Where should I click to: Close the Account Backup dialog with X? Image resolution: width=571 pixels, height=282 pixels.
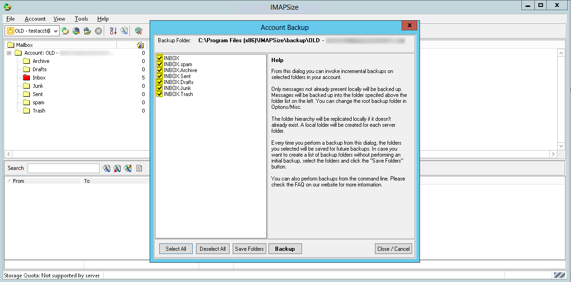[409, 26]
